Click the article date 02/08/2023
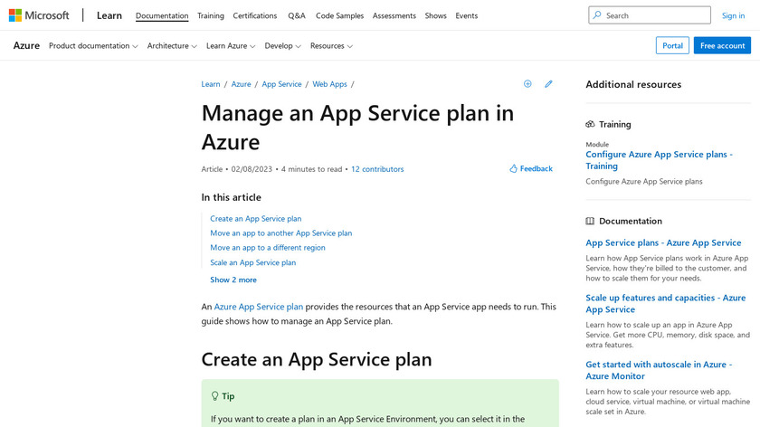 click(x=252, y=169)
